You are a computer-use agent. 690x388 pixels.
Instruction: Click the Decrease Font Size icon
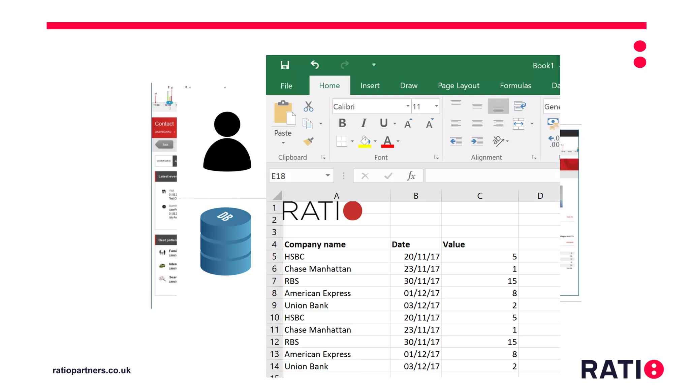pos(430,124)
